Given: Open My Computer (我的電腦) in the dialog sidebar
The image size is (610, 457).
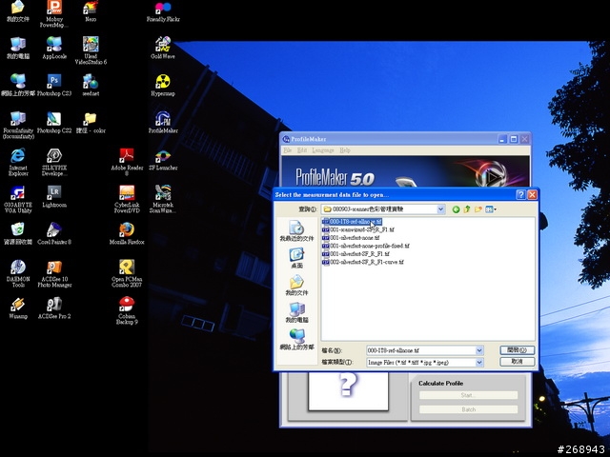Looking at the screenshot, I should (x=296, y=312).
